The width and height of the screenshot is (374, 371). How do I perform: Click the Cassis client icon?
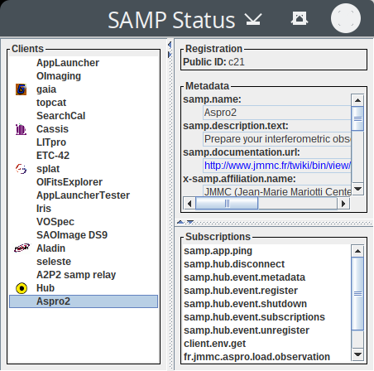click(21, 129)
